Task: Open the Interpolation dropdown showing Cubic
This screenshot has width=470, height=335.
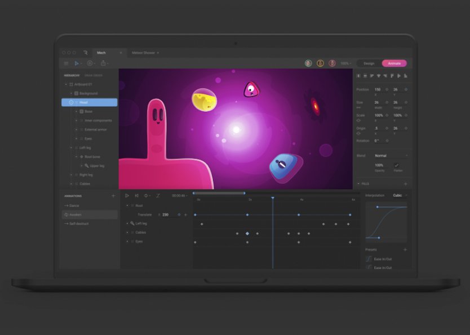Action: click(400, 196)
